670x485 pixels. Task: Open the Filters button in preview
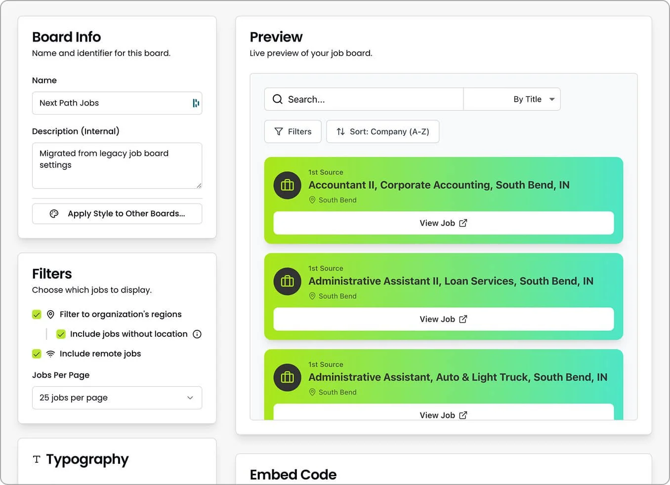[293, 132]
